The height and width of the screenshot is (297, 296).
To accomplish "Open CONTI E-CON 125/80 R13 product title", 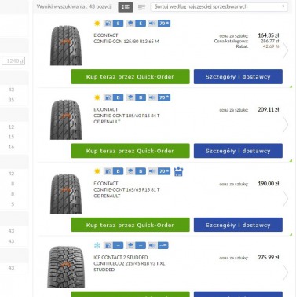I will click(x=126, y=42).
